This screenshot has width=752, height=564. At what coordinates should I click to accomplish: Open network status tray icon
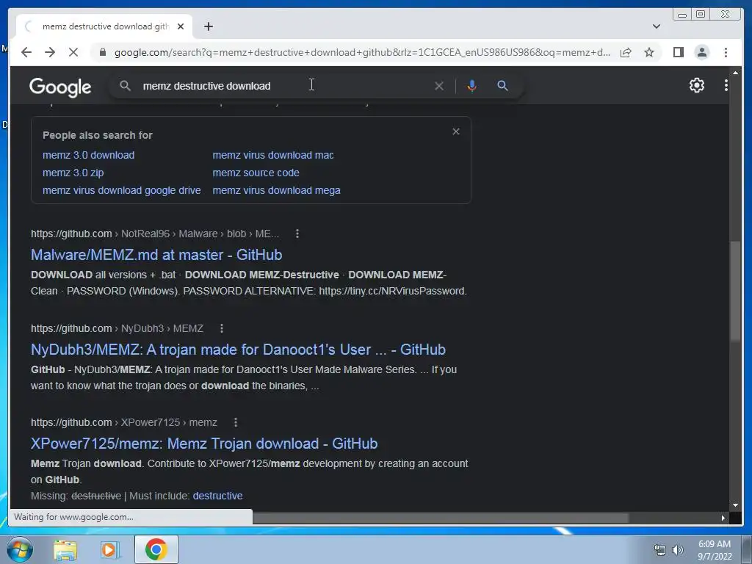pos(660,550)
